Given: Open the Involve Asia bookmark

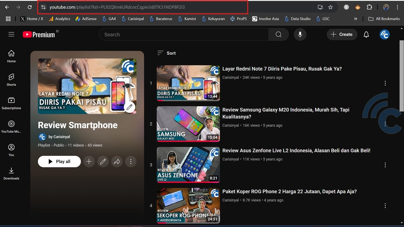Looking at the screenshot, I should (x=265, y=19).
